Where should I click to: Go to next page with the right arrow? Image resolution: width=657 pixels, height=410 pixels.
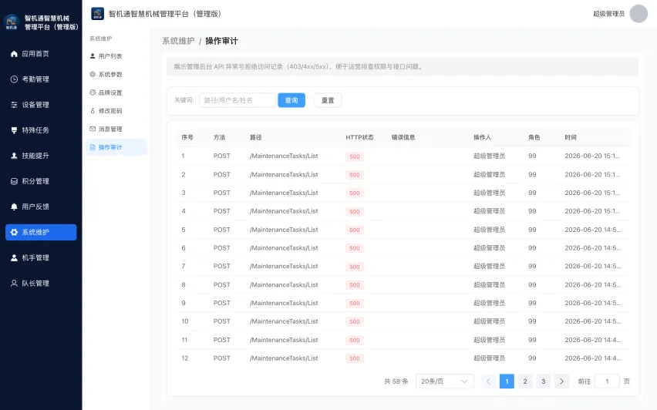(x=561, y=381)
